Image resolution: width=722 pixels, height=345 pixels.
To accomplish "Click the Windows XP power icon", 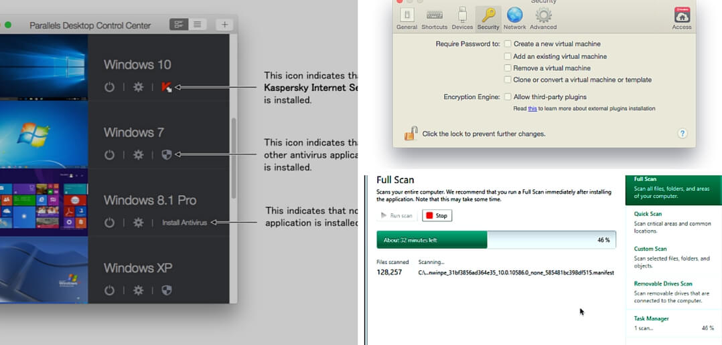I will [109, 290].
